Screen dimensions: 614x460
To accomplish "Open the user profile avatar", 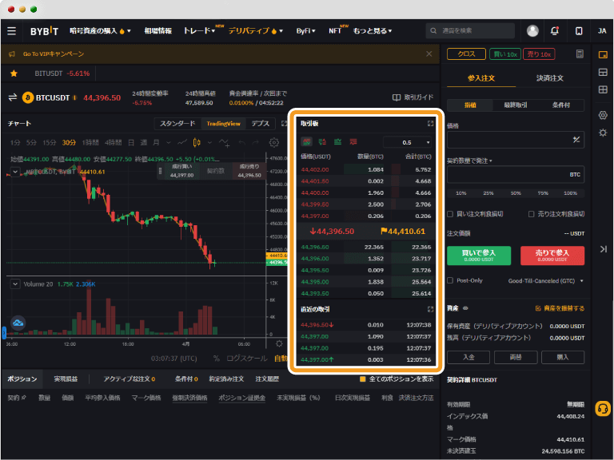I will tap(532, 31).
